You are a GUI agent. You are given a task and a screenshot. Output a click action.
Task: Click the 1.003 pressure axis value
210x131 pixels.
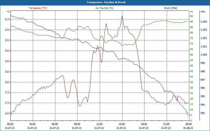[204, 30]
